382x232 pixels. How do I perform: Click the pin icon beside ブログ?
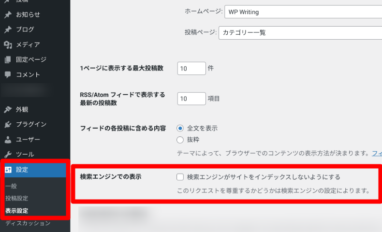(8, 29)
